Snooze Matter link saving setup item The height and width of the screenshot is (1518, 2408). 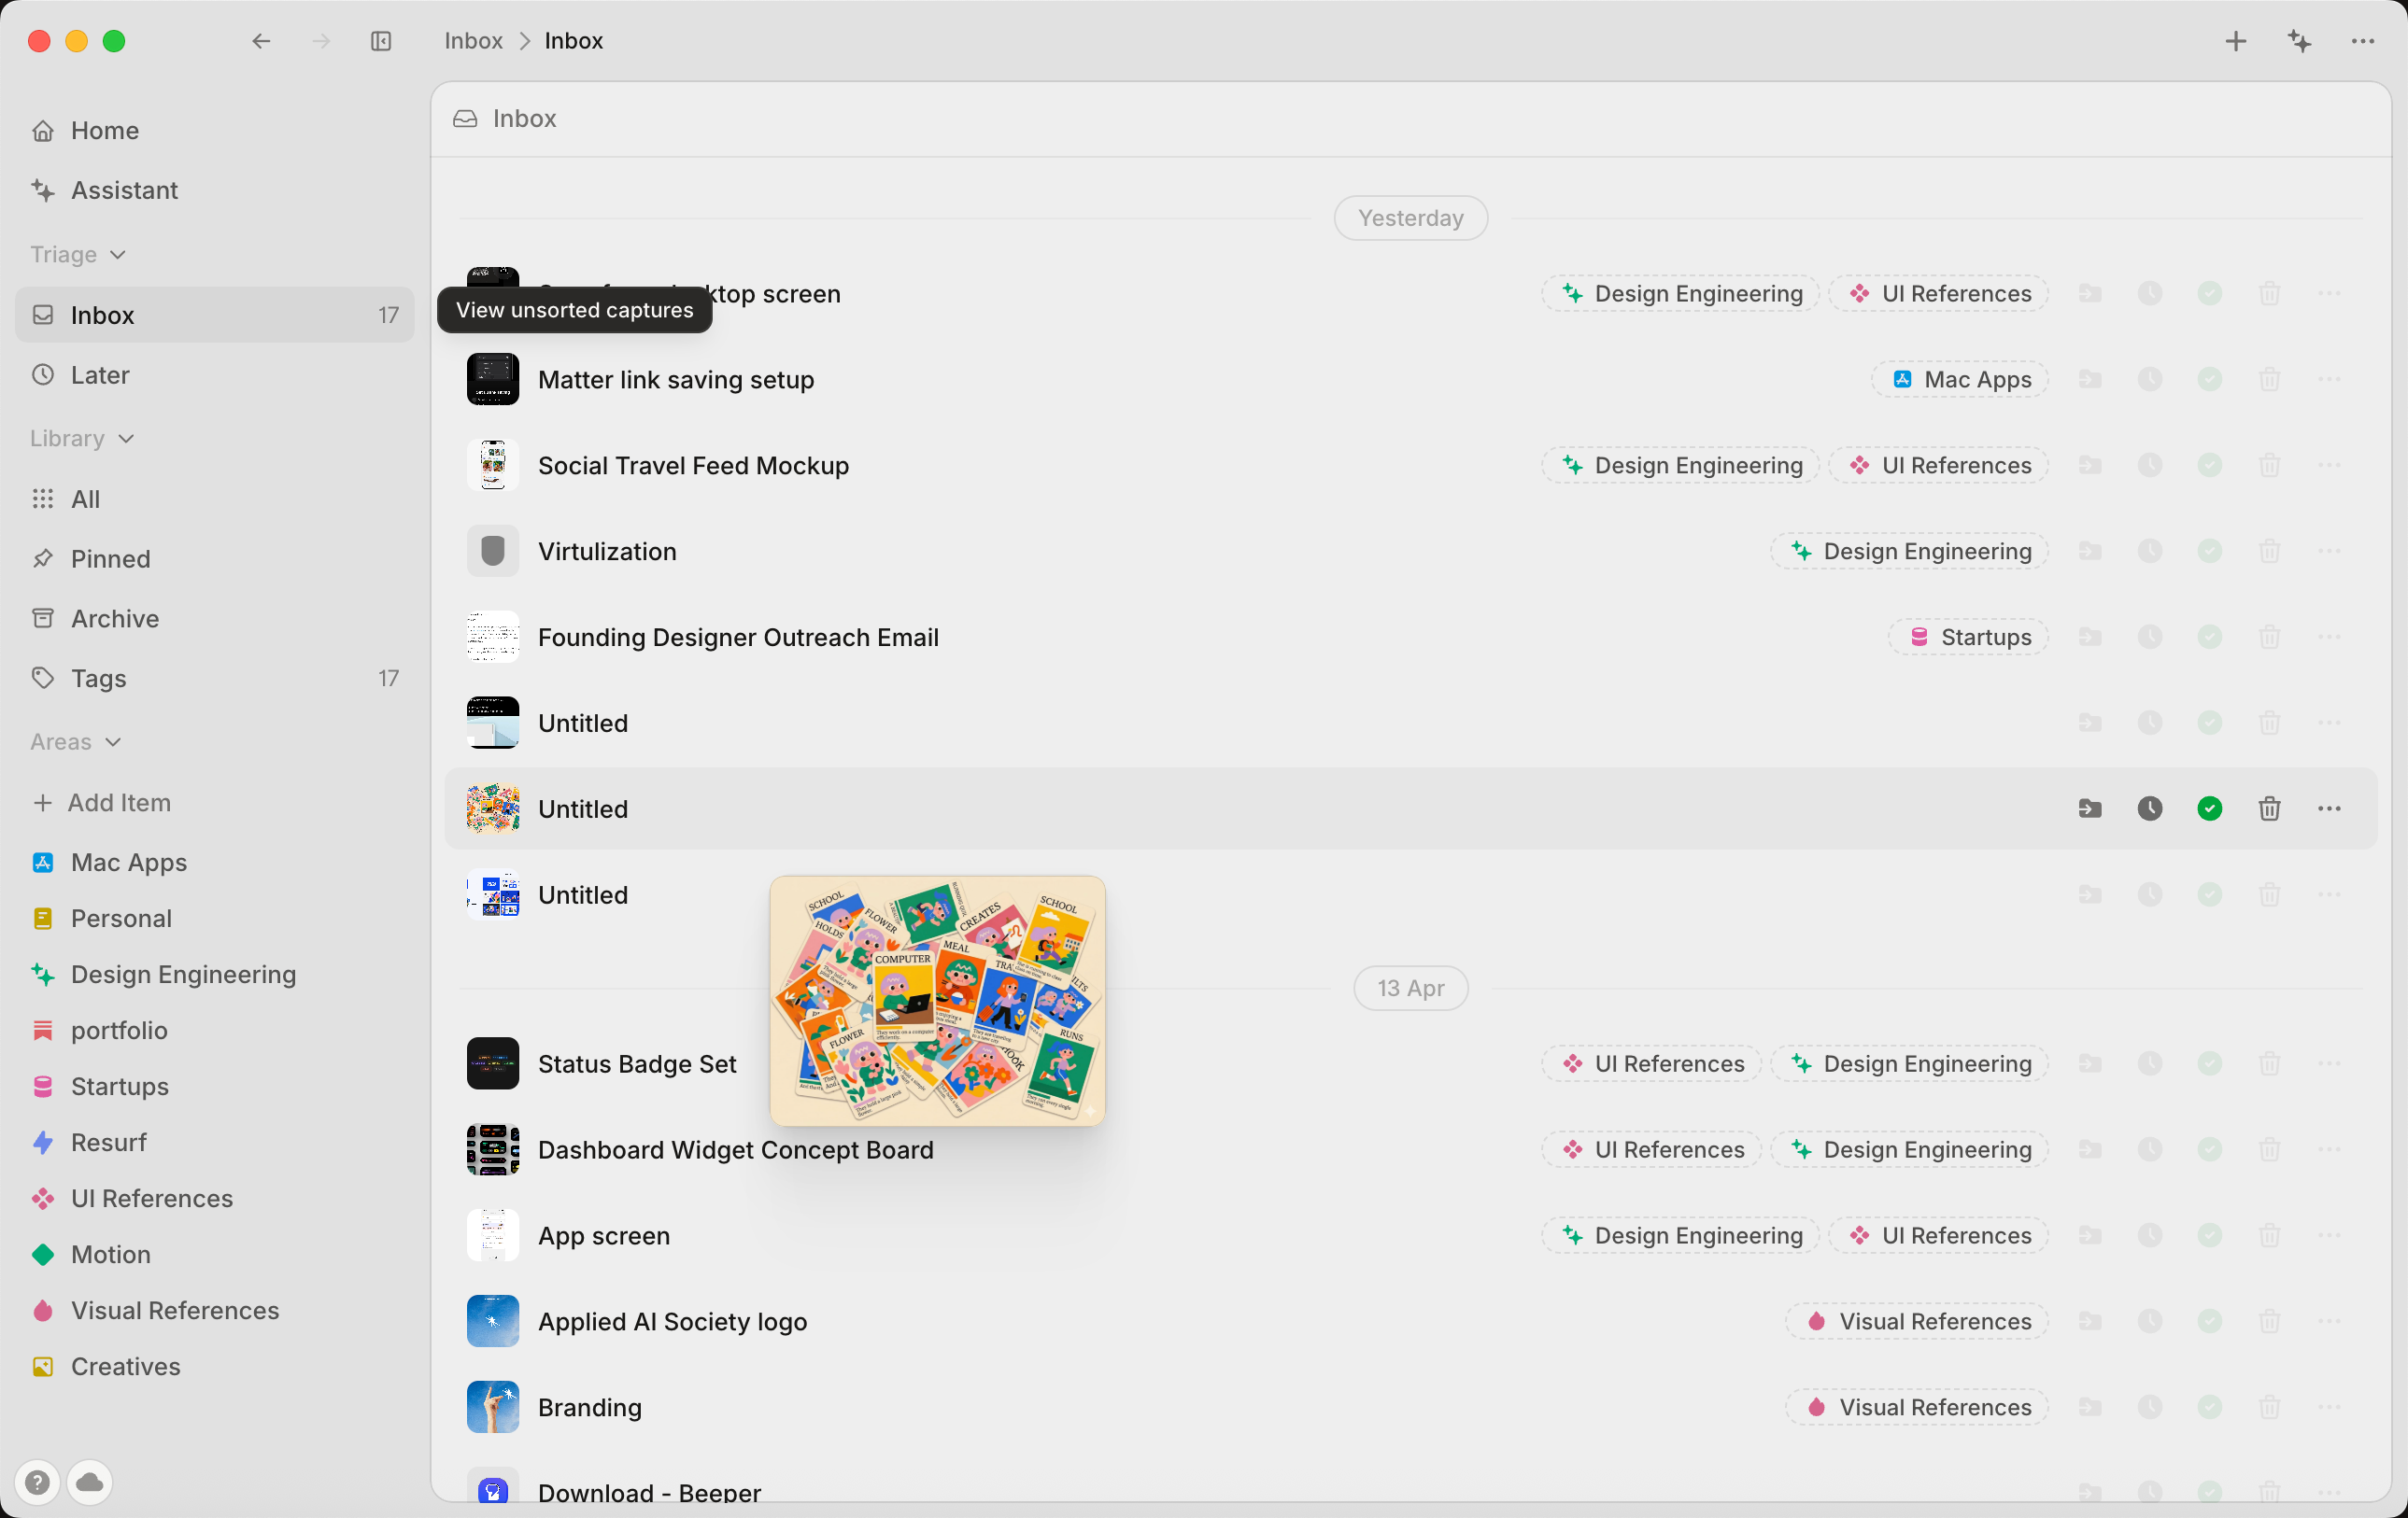[2150, 379]
